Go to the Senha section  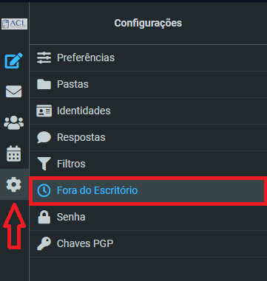148,217
